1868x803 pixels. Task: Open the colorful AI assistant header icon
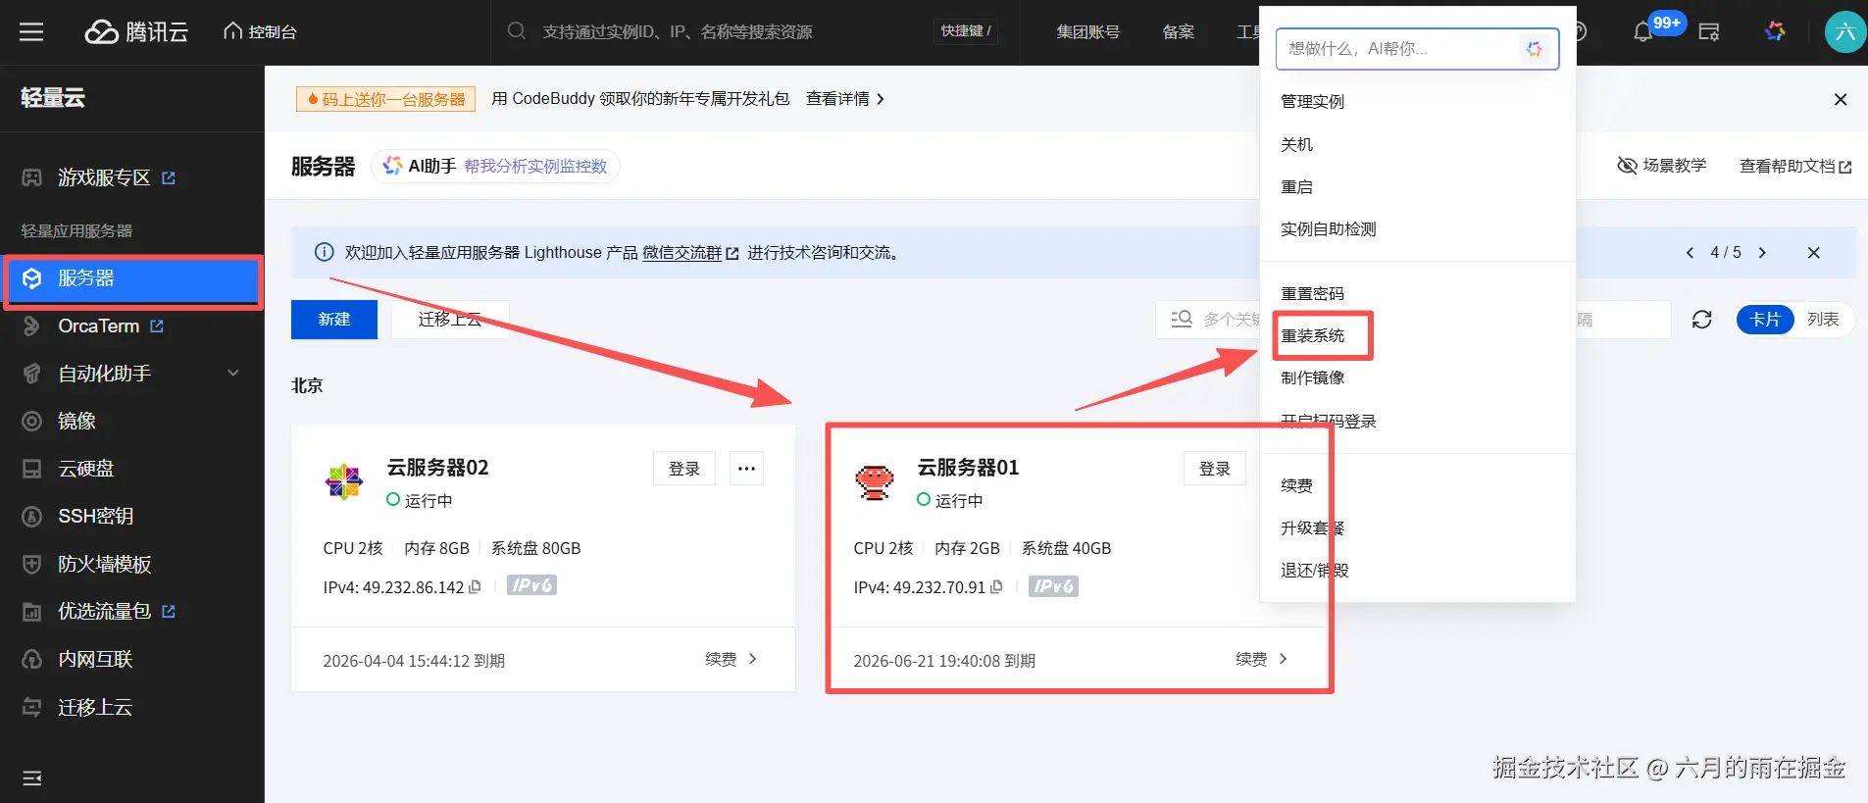(x=1775, y=31)
